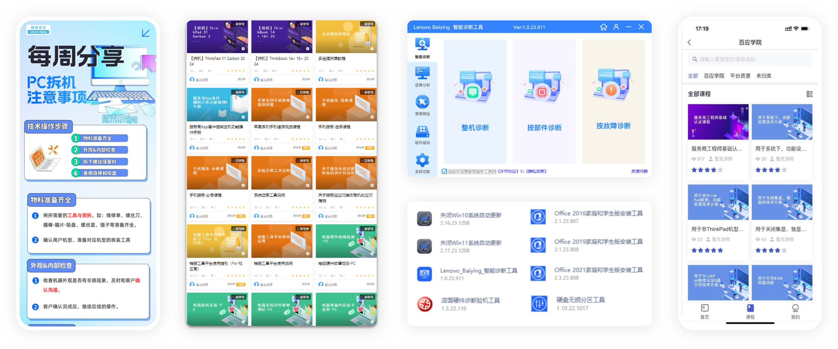Click the 联想百应 Lenovo Baiying logo on poster
This screenshot has height=349, width=838.
(39, 29)
